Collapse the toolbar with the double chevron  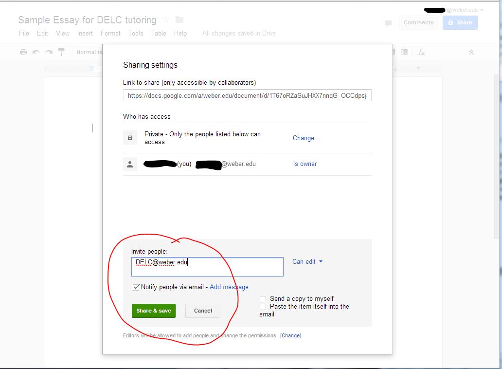pyautogui.click(x=471, y=52)
